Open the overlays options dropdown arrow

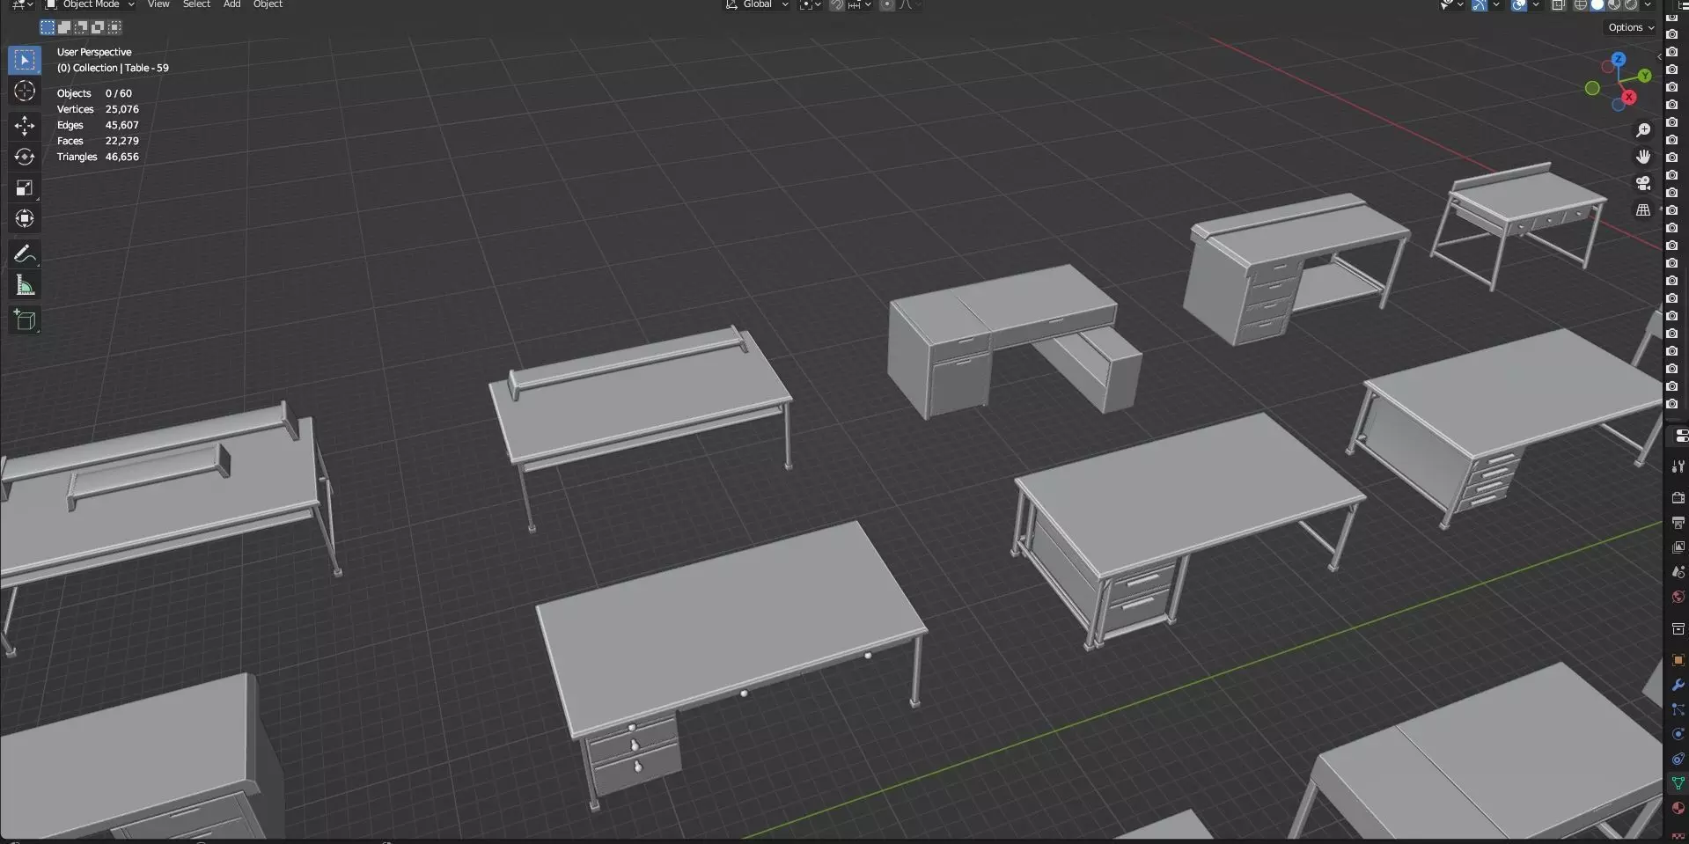[x=1536, y=5]
